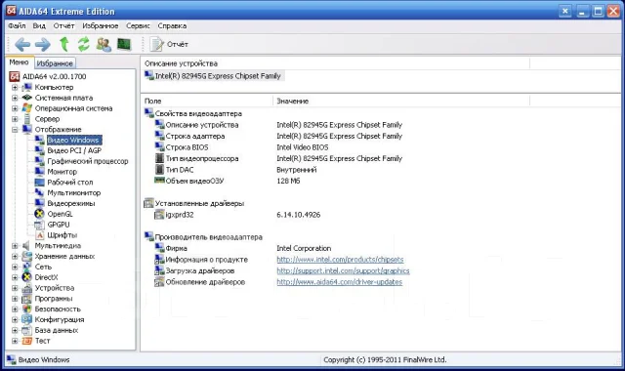Click the igxprd32 driver icon
Viewport: 625px width, 371px height.
pyautogui.click(x=159, y=215)
